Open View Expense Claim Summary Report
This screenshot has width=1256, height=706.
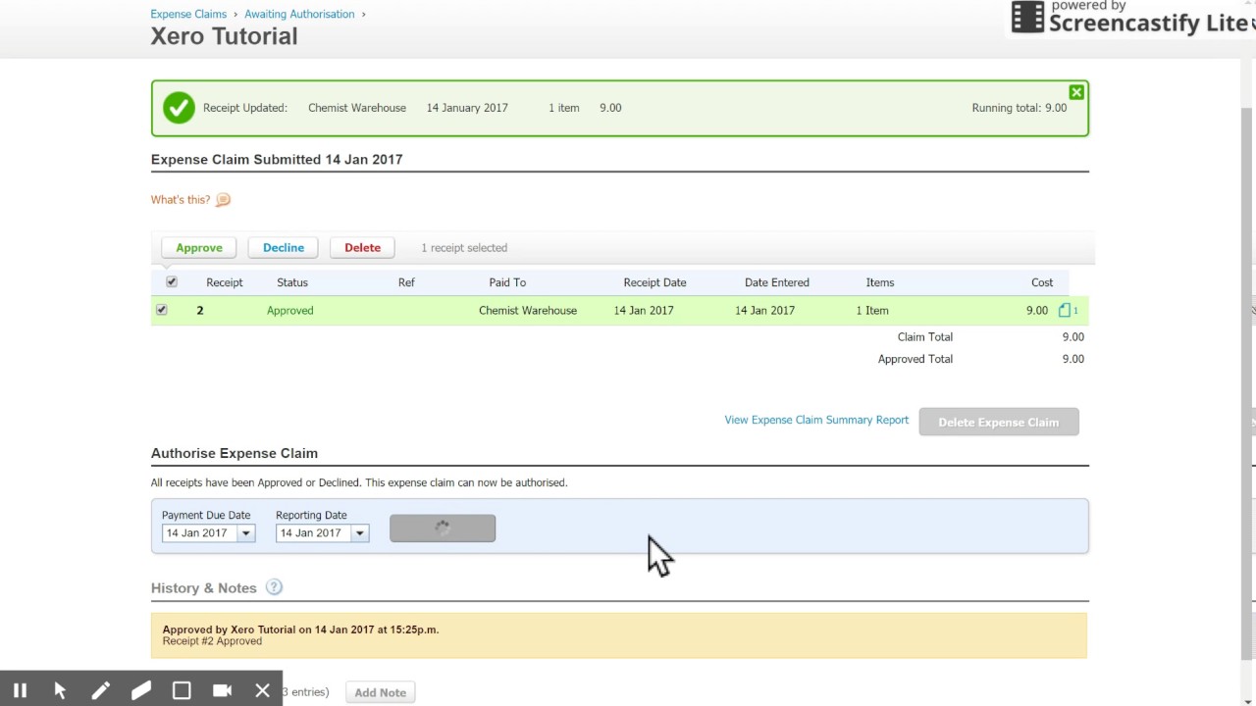[816, 420]
